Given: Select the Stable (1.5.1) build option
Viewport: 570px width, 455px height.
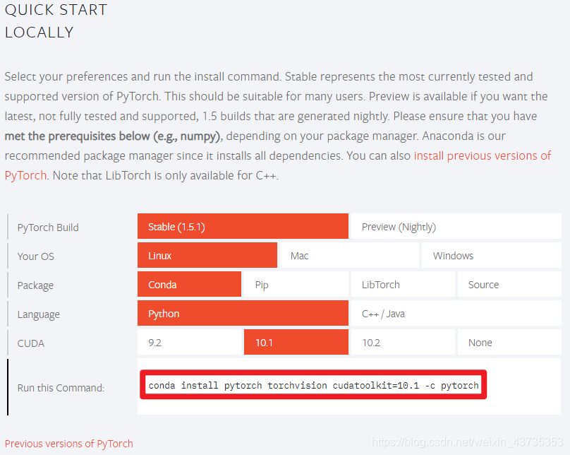Looking at the screenshot, I should pyautogui.click(x=243, y=226).
